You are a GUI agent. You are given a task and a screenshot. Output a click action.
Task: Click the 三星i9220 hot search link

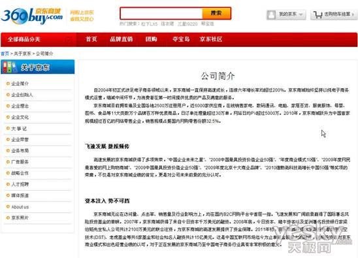[x=187, y=24]
